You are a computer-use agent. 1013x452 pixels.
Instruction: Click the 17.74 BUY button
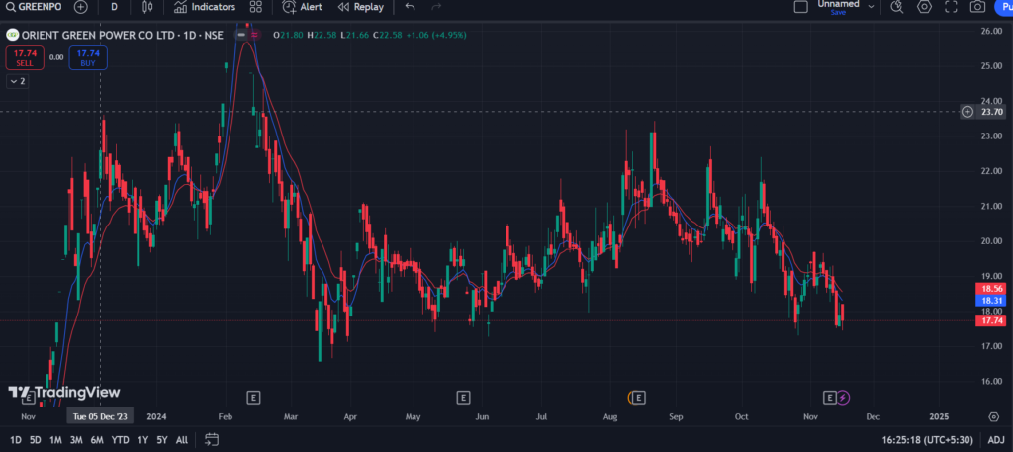click(88, 57)
